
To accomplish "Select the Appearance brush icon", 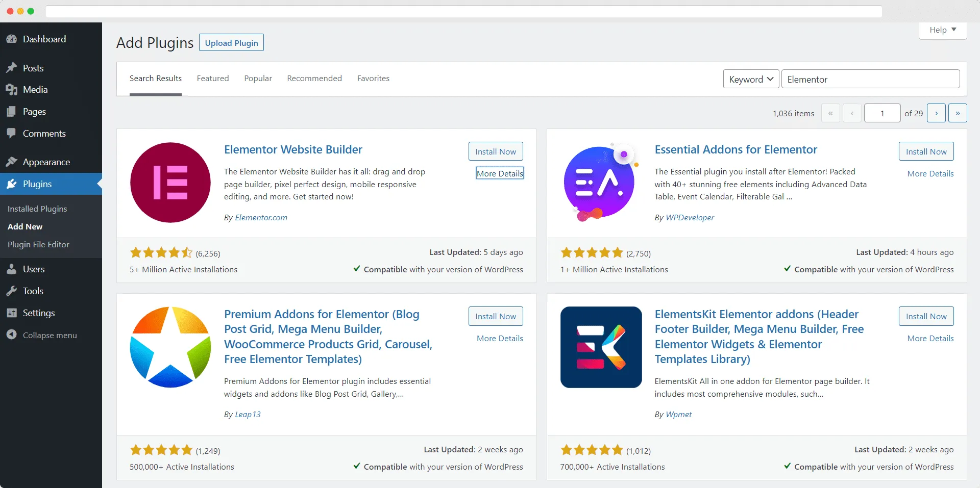I will (11, 162).
